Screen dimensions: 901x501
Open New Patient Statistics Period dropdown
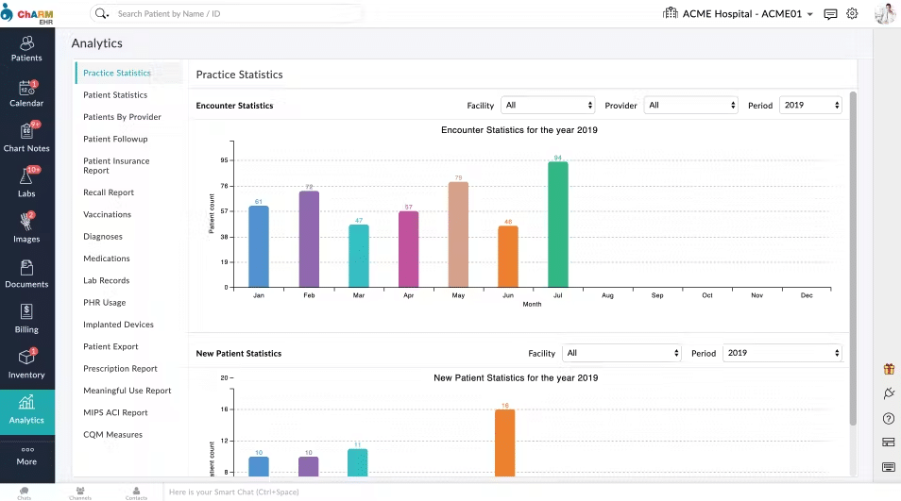pyautogui.click(x=782, y=353)
